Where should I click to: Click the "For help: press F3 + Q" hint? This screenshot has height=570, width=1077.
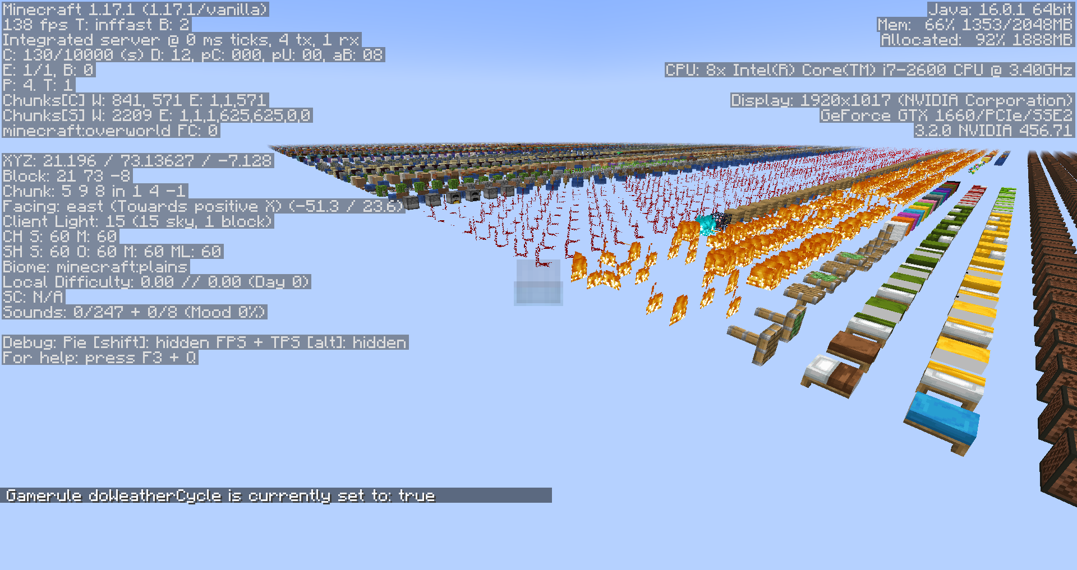click(x=100, y=358)
